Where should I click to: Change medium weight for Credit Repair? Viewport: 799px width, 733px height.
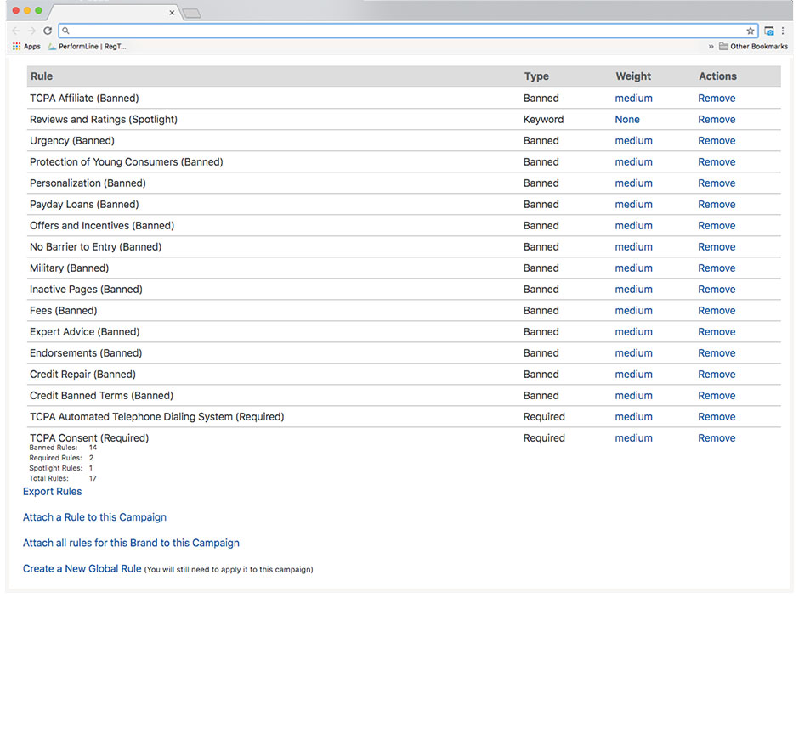633,375
